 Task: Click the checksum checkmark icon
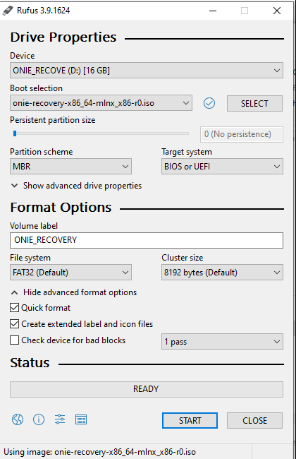click(209, 103)
